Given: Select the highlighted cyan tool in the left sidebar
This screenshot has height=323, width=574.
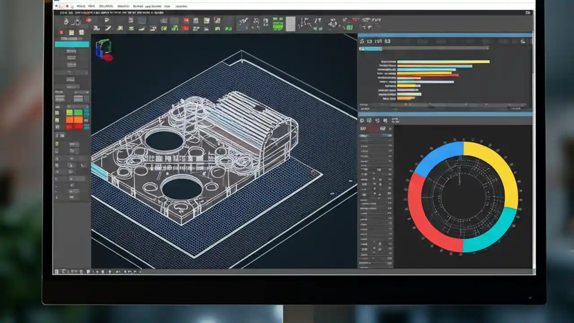Looking at the screenshot, I should 72,44.
